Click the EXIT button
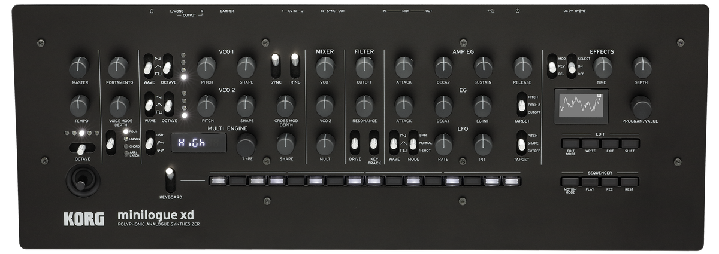The height and width of the screenshot is (254, 719). coord(611,143)
